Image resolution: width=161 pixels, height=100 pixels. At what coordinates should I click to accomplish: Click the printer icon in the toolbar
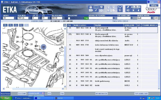click(91, 7)
